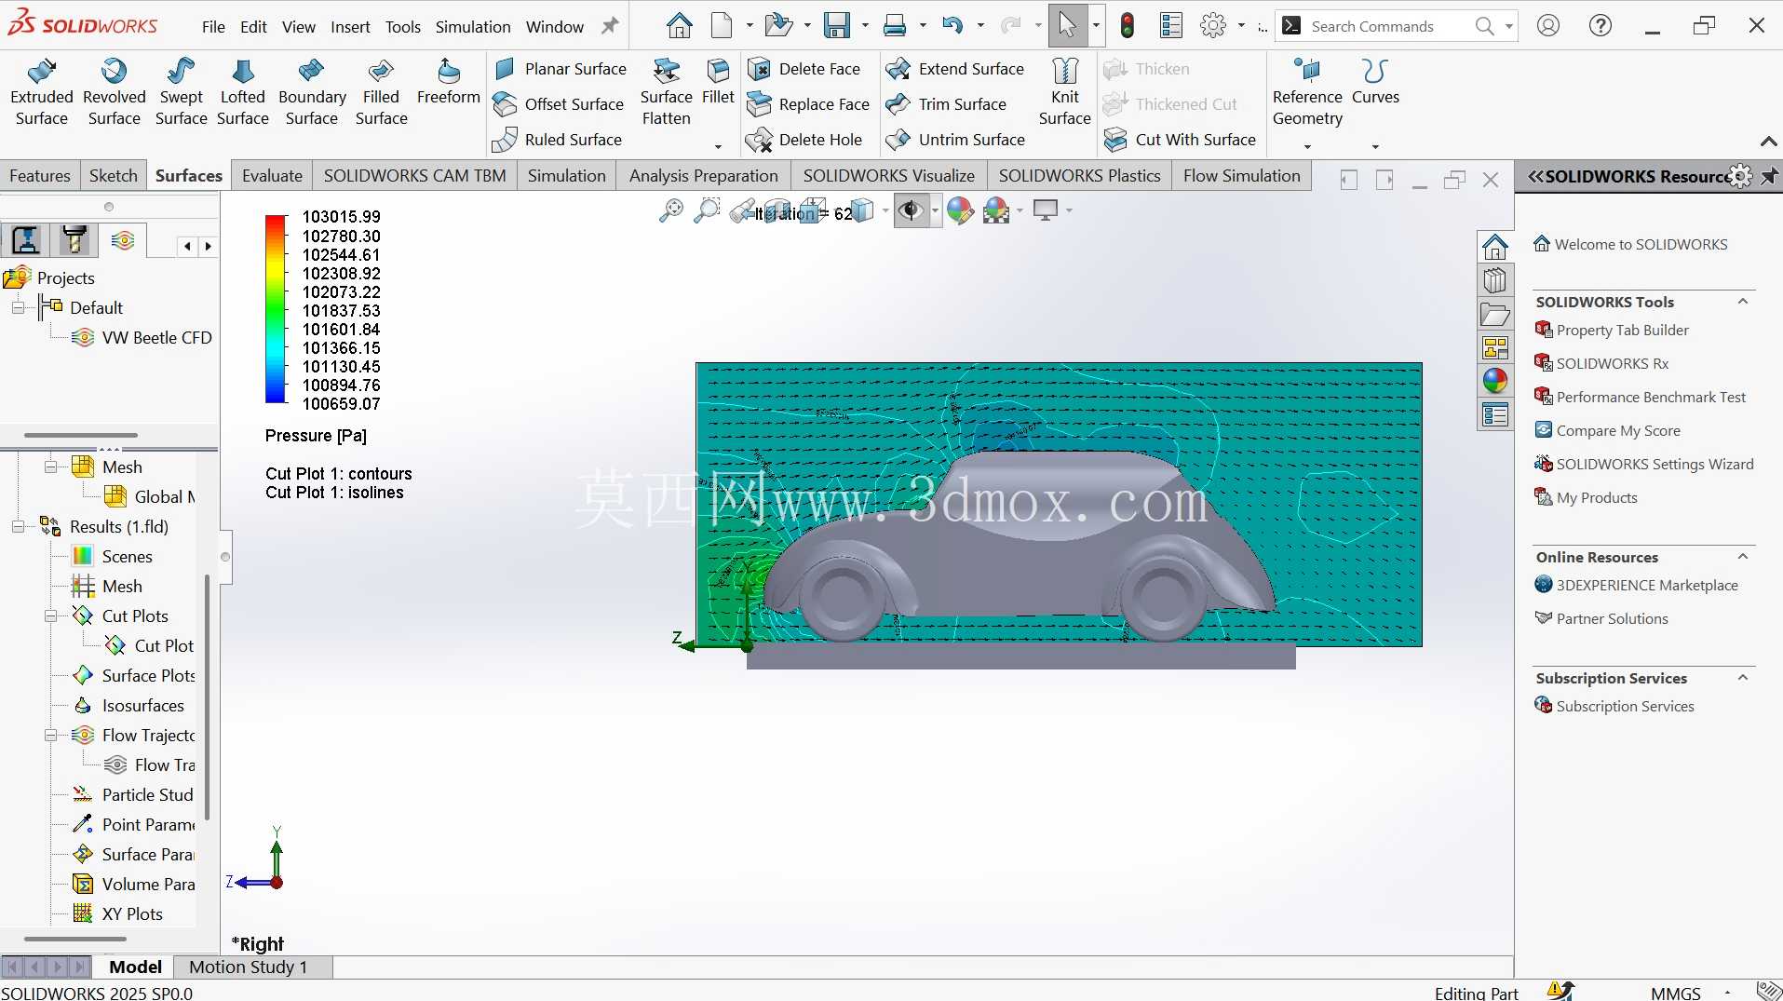This screenshot has height=1001, width=1783.
Task: Open the Curves dropdown arrow
Action: click(1375, 146)
